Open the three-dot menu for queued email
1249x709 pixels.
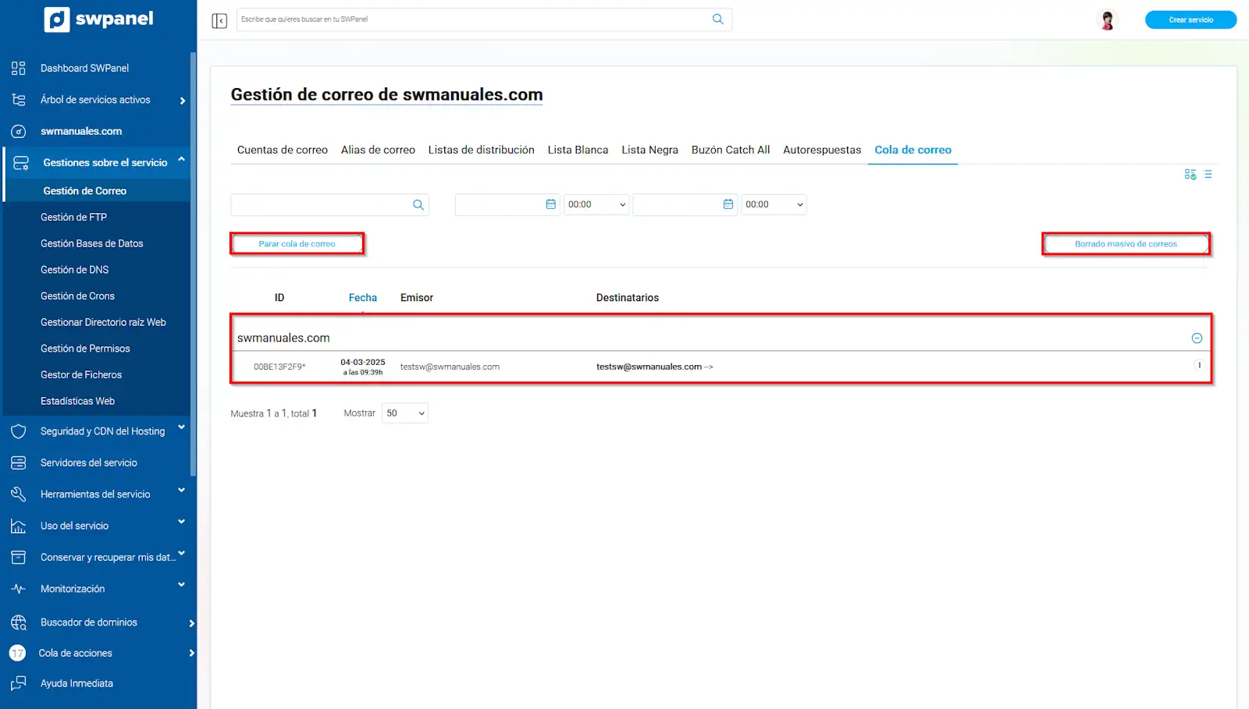pyautogui.click(x=1199, y=366)
